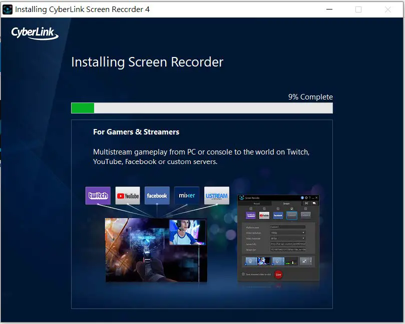
Task: Click the large facebook logo tile
Action: [x=157, y=195]
